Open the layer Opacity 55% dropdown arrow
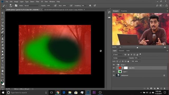Viewport: 169px width, 95px height. pyautogui.click(x=140, y=58)
